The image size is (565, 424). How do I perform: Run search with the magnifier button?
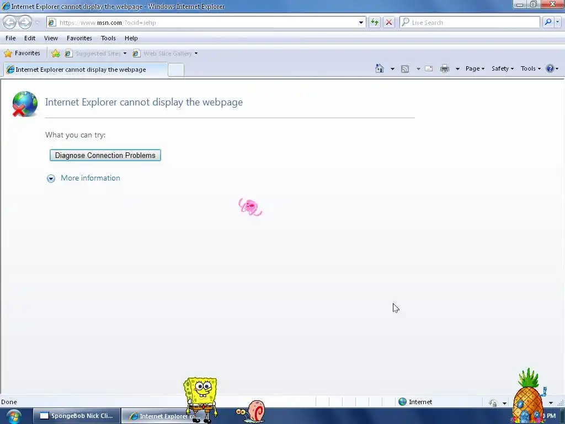click(x=548, y=22)
